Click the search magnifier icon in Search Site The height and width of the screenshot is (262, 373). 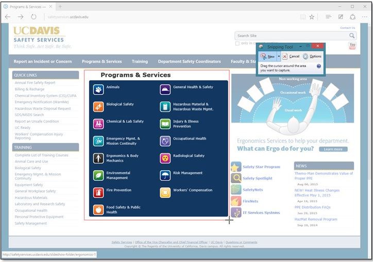click(352, 36)
